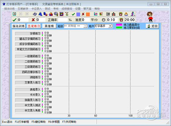Image resolution: width=171 pixels, height=126 pixels.
Task: Select the orange color swatch
Action: (x=88, y=14)
